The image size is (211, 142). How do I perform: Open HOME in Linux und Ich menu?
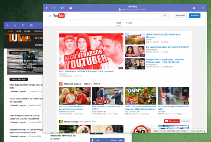click(11, 31)
